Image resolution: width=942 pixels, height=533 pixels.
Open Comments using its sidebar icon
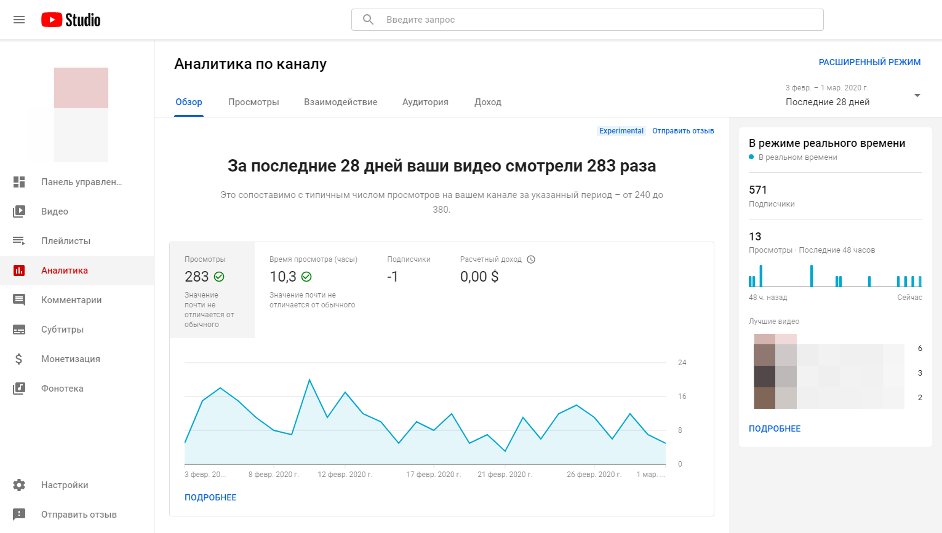pyautogui.click(x=19, y=300)
